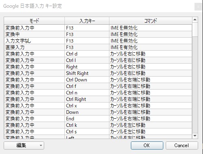This screenshot has width=203, height=154.
Task: Click the scrollbar down arrow
Action: pos(195,136)
